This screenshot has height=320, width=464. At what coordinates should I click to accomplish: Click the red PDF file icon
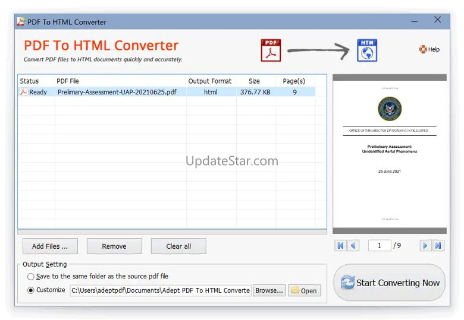pyautogui.click(x=271, y=50)
